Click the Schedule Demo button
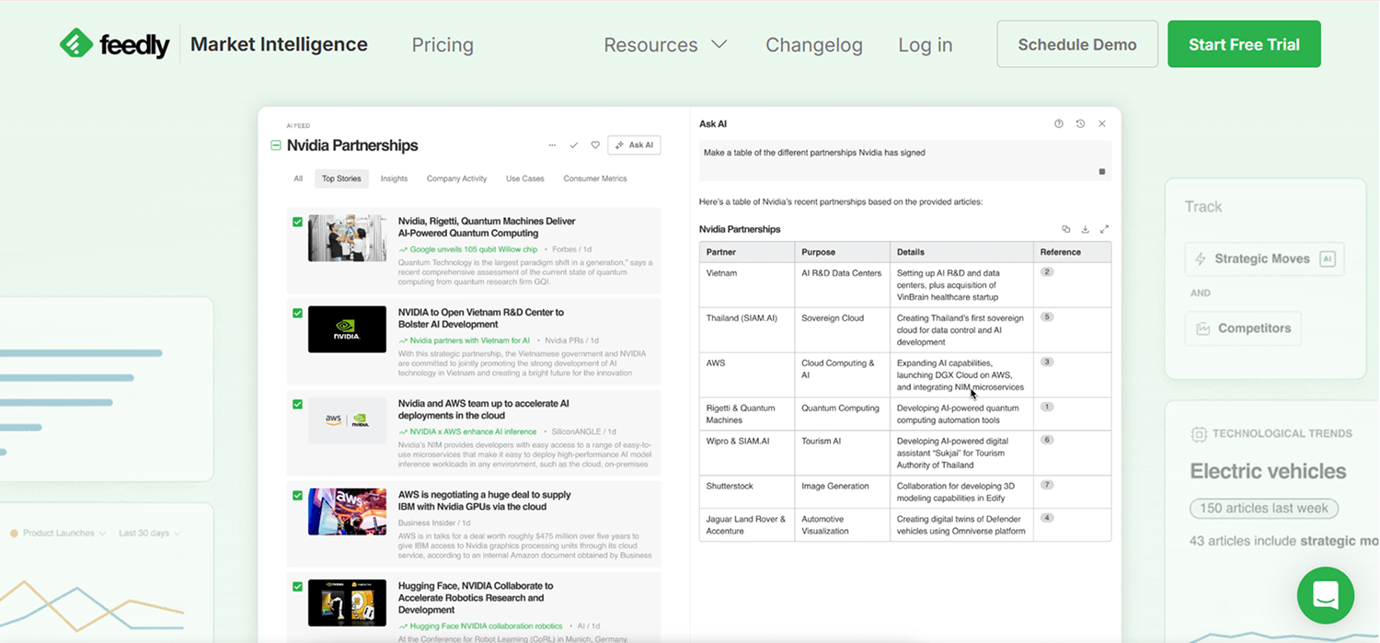 [1077, 44]
